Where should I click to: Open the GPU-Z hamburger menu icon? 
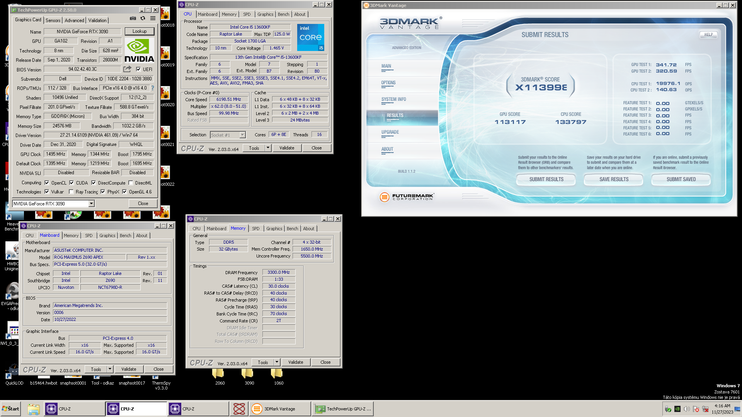tap(153, 19)
